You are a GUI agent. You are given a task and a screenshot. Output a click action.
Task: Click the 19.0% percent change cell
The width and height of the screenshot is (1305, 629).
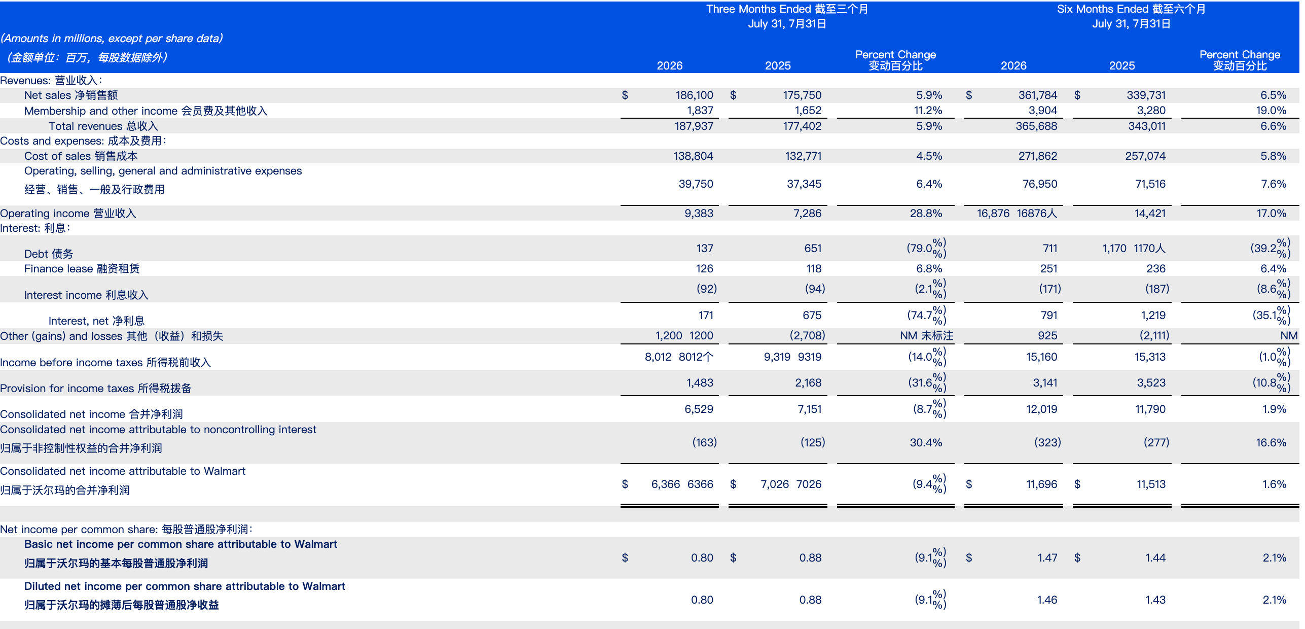tap(1271, 111)
